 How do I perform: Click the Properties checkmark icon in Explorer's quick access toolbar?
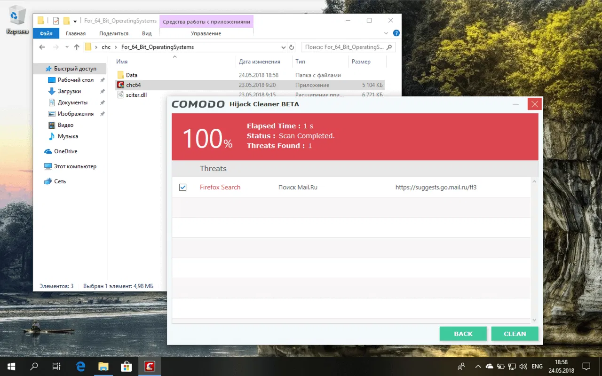[56, 21]
